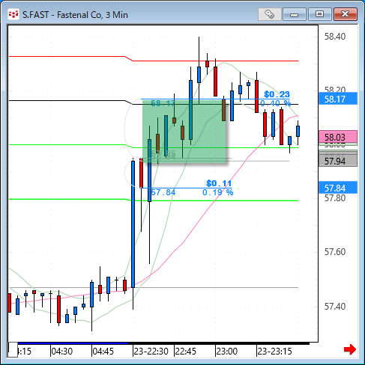365x365 pixels.
Task: Click the 58.17 blue price label
Action: click(x=338, y=99)
